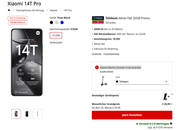Viewport: 178px width, 130px height.
Task: Go to the home icon in breadcrumb
Action: (9, 10)
